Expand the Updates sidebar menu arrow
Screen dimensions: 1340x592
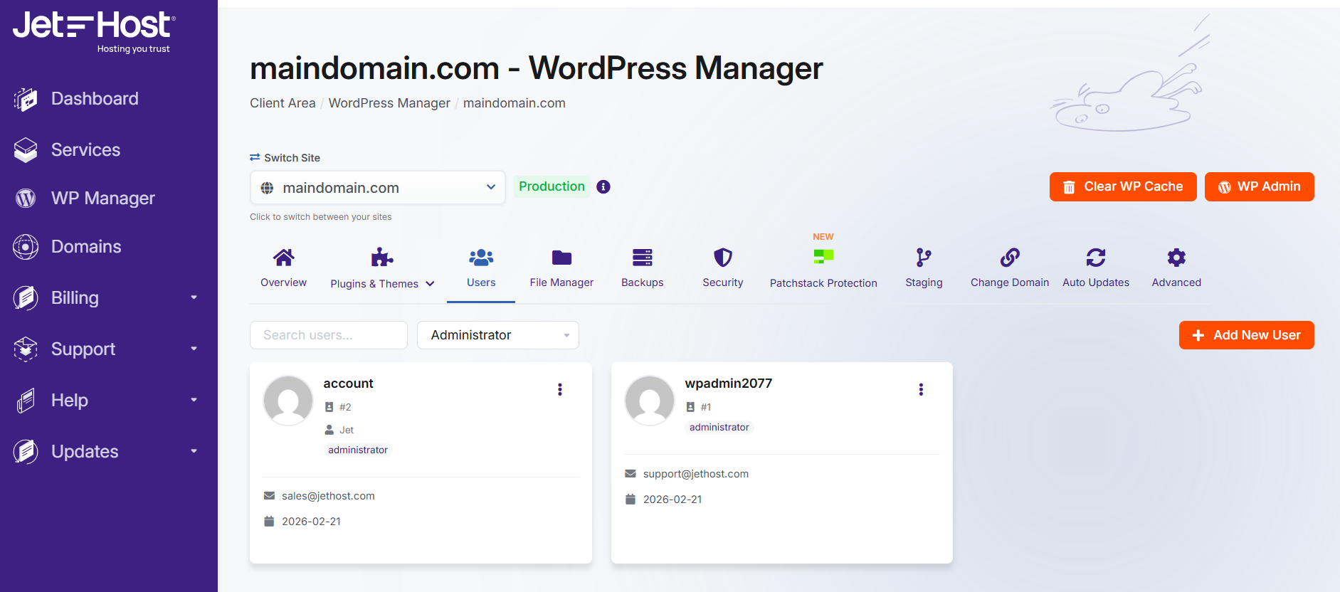click(194, 451)
